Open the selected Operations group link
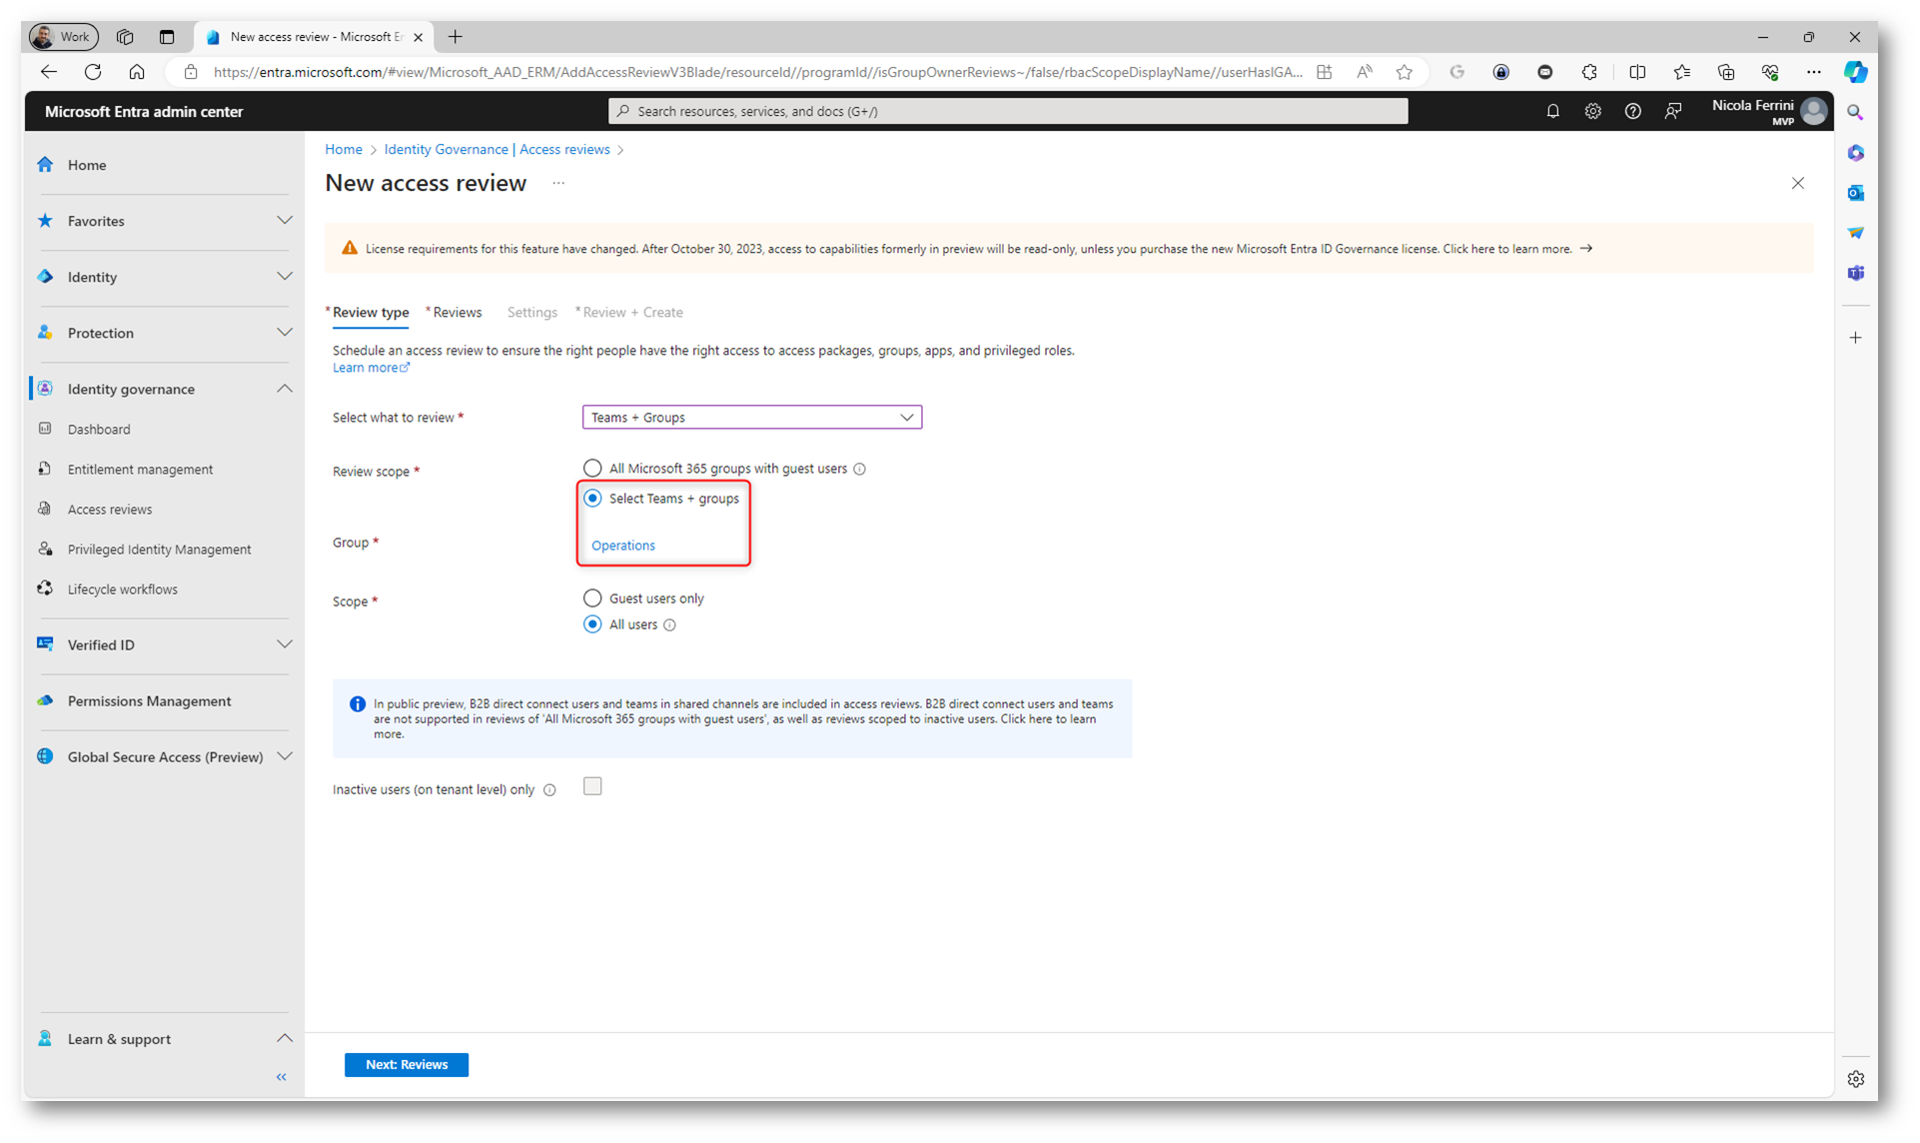1920x1143 pixels. 623,546
